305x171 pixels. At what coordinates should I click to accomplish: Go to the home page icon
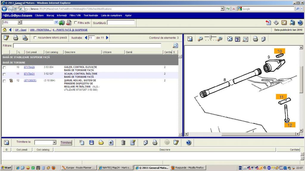tap(4, 30)
